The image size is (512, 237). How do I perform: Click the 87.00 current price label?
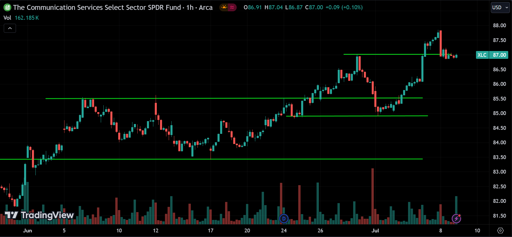pyautogui.click(x=499, y=55)
